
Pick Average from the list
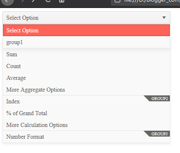click(x=86, y=78)
